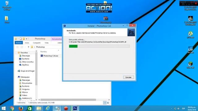
Task: Open Sitios recientes in Favoritos
Action: pos(28,62)
